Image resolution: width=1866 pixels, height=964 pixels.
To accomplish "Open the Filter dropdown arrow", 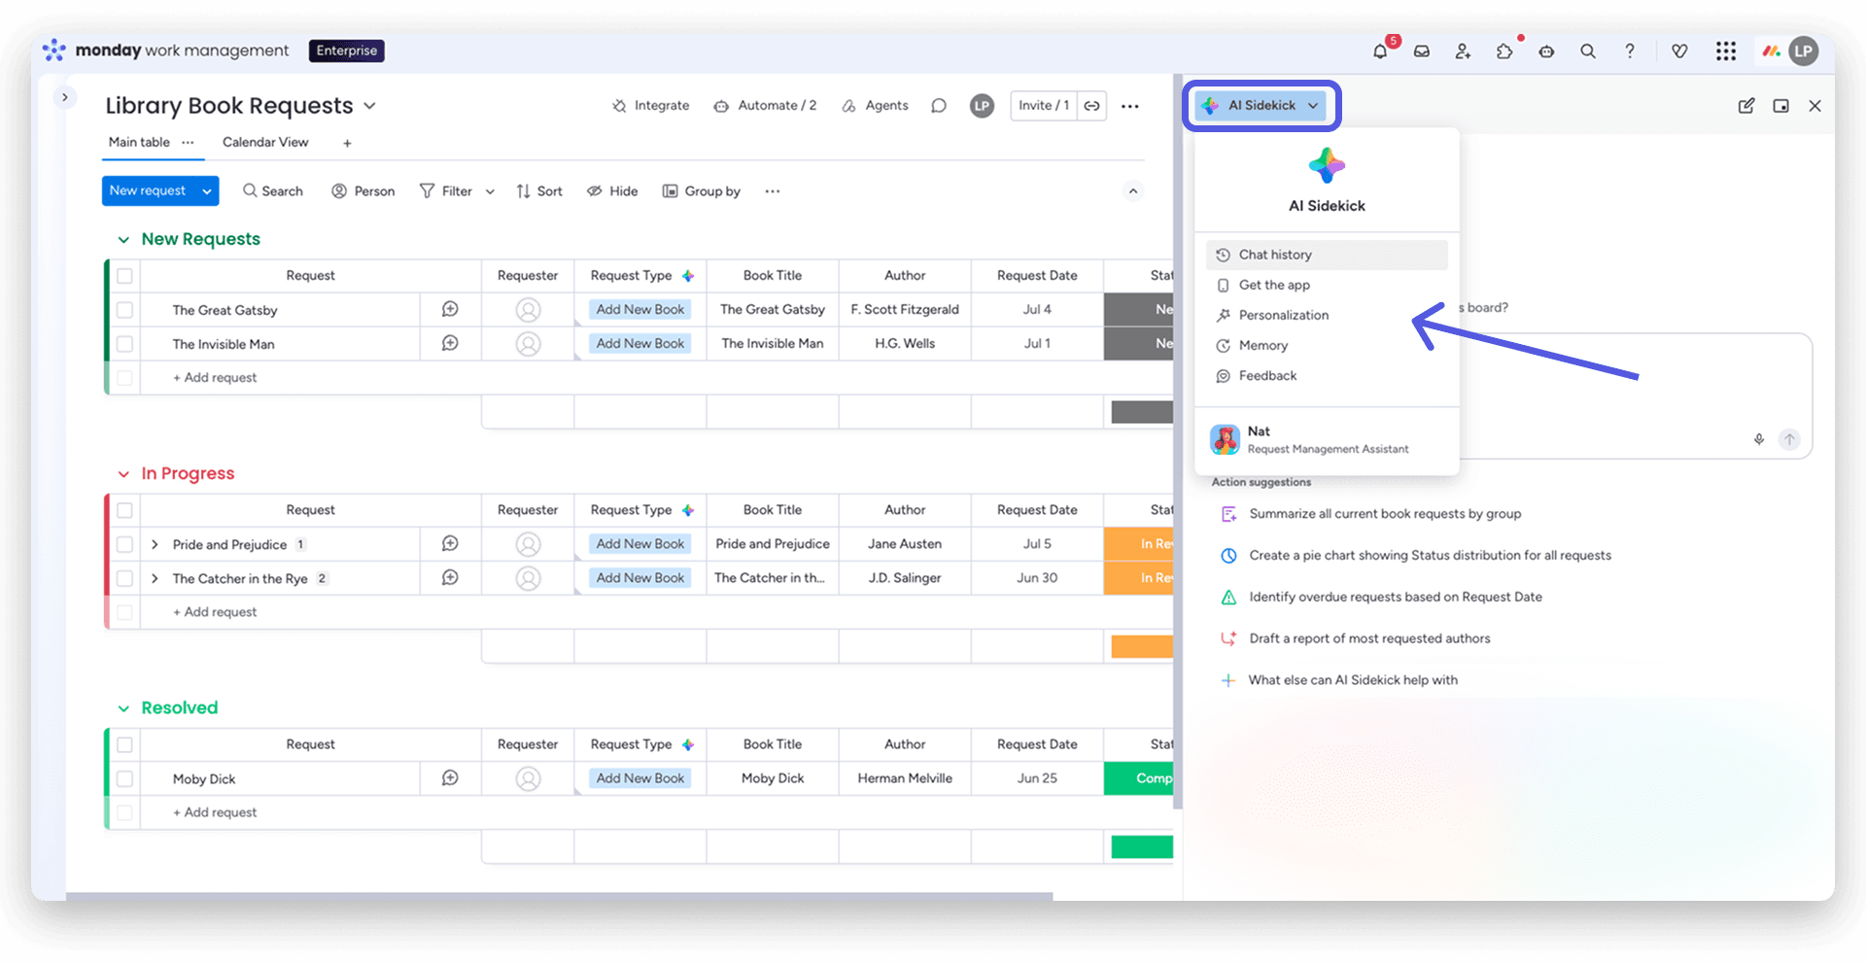I will [x=490, y=192].
